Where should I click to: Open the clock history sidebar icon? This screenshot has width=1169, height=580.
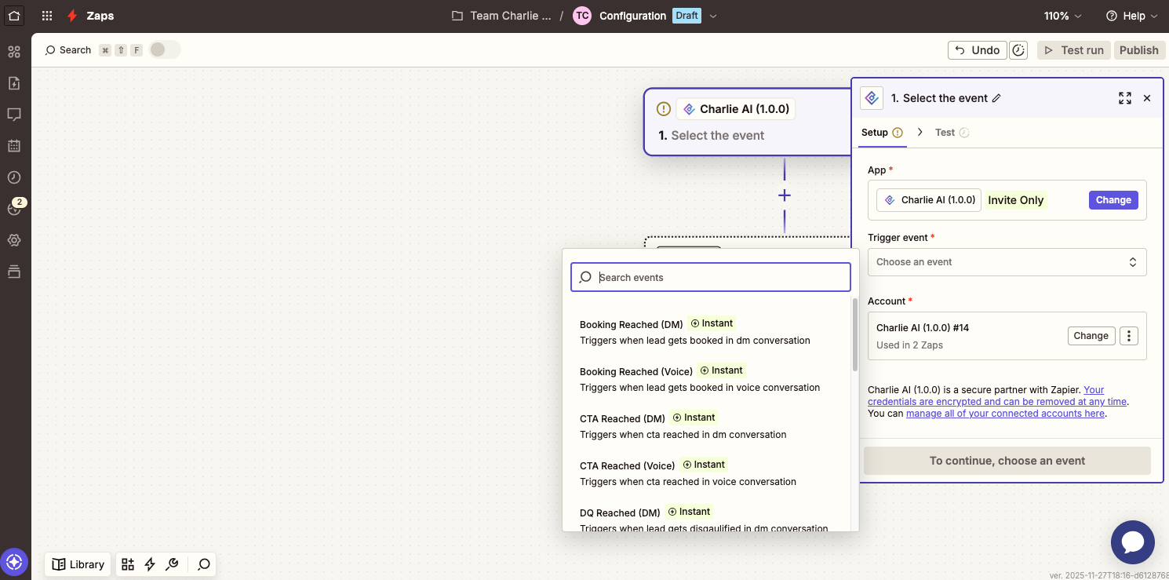14,177
